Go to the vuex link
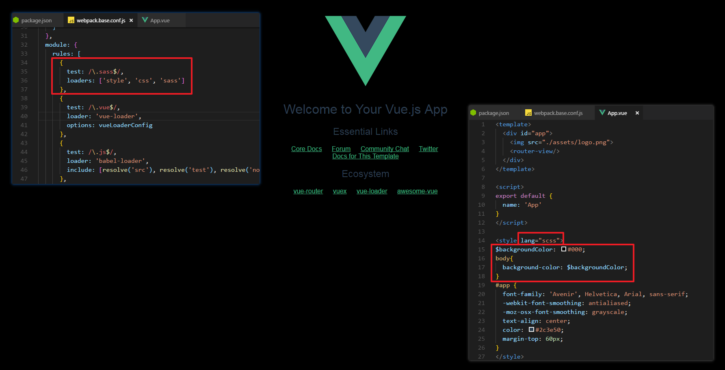 [x=340, y=191]
